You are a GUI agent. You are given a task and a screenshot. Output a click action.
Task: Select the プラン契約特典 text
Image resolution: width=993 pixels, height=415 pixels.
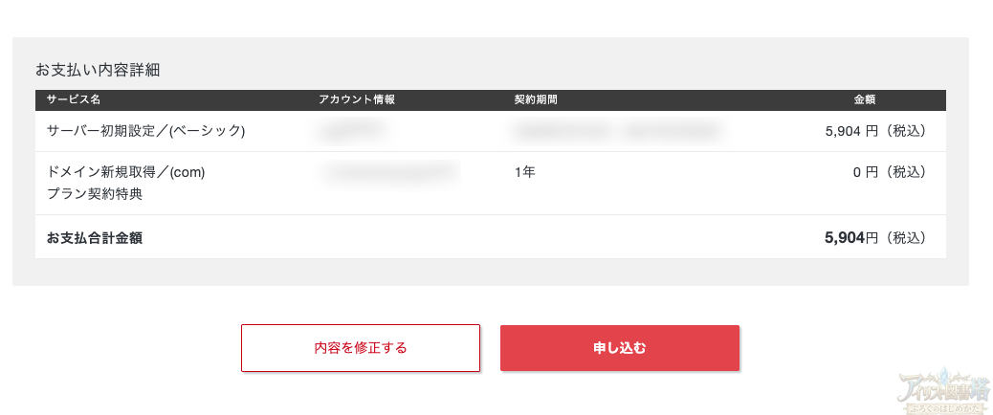94,194
